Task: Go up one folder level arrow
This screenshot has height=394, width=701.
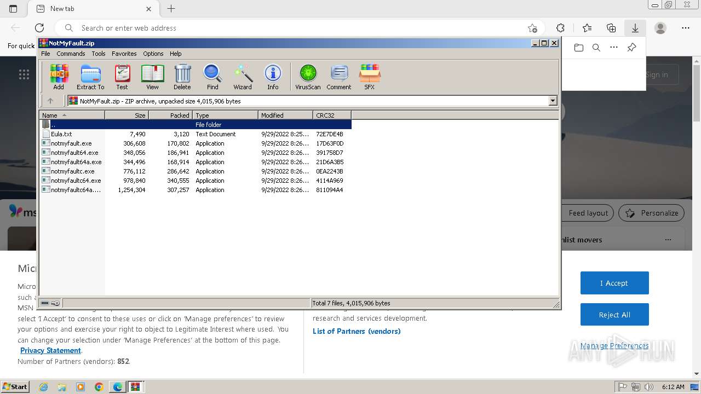Action: (50, 101)
